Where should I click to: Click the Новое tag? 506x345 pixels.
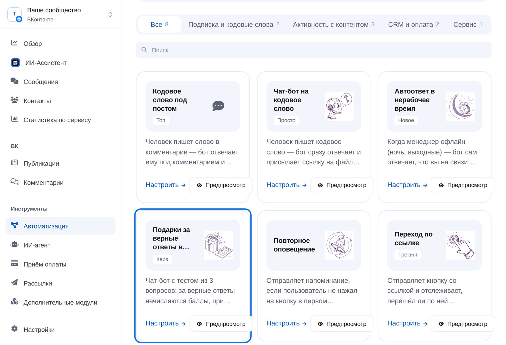coord(406,120)
